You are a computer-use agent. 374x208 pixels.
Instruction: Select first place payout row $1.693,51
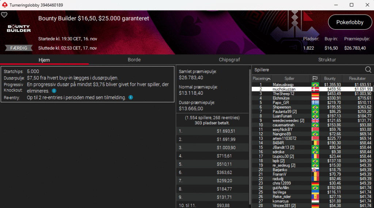pyautogui.click(x=212, y=131)
